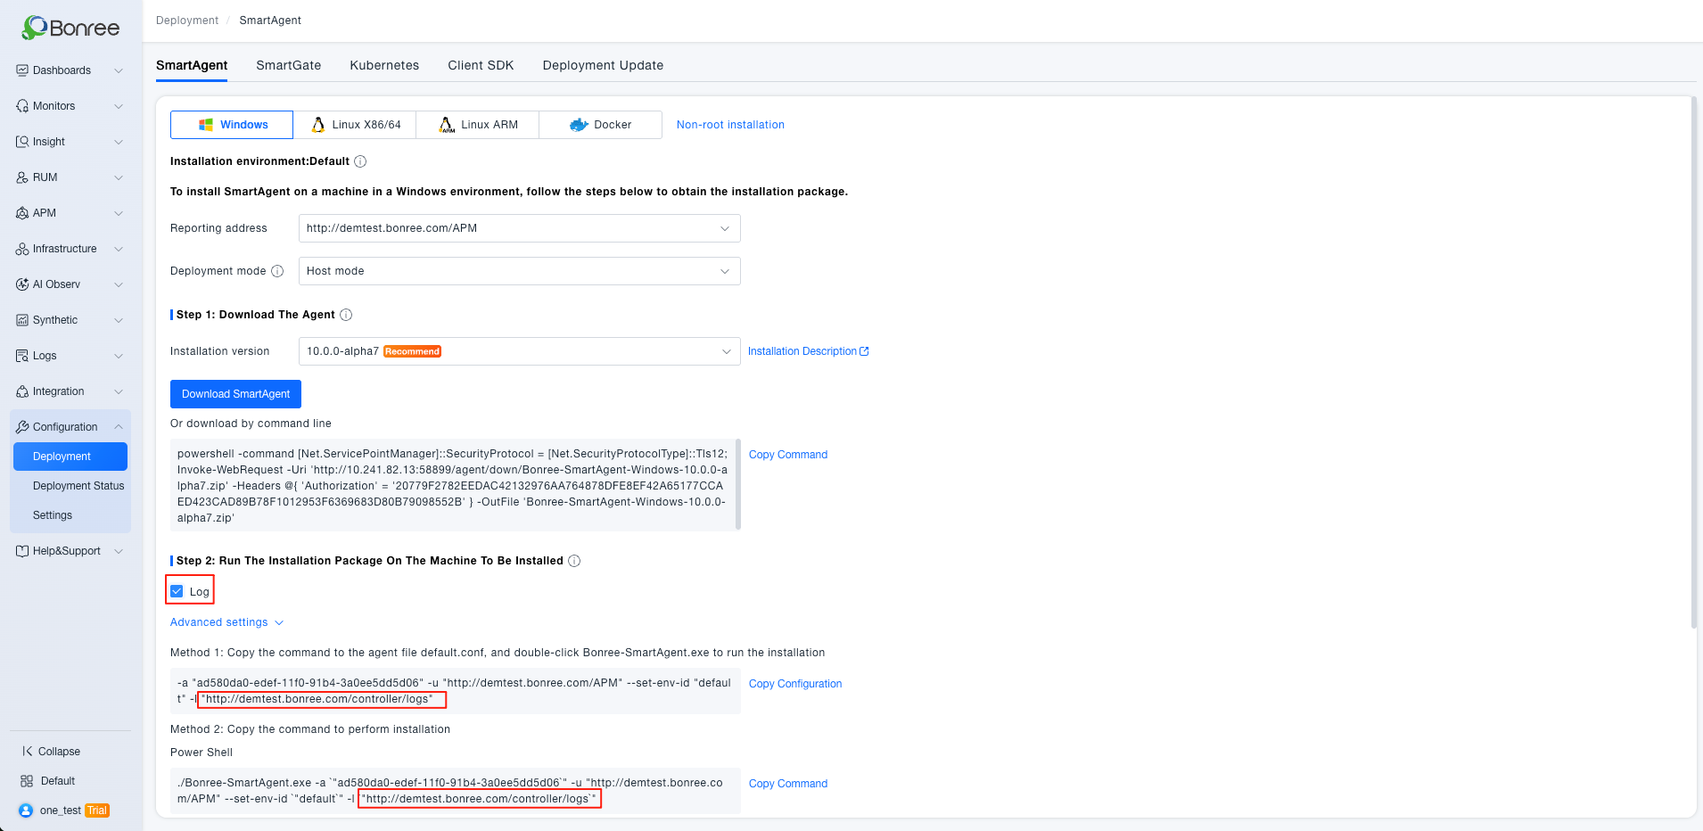Click external link icon beside Installation Description
Viewport: 1703px width, 831px height.
click(x=864, y=351)
